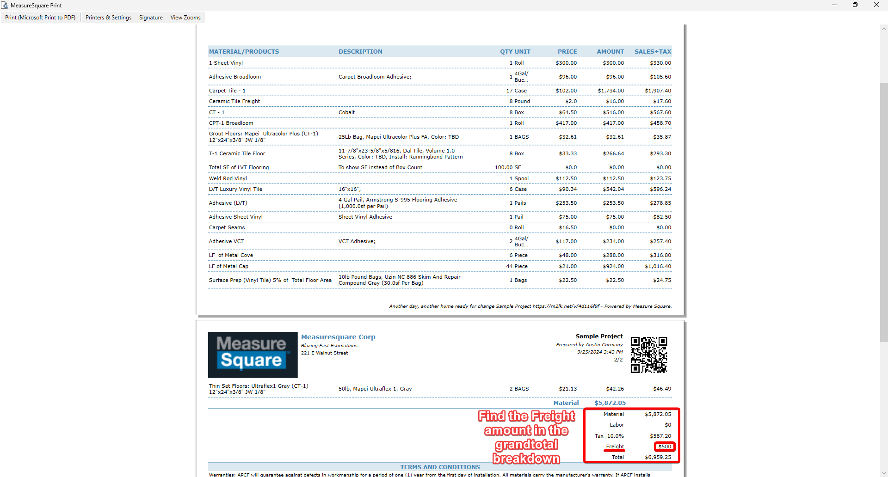Image resolution: width=888 pixels, height=477 pixels.
Task: Click 'Prepared by Austin Cormany' text
Action: pyautogui.click(x=589, y=345)
